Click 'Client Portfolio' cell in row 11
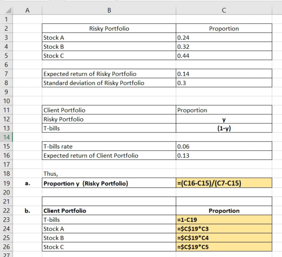The image size is (282, 257). click(109, 110)
